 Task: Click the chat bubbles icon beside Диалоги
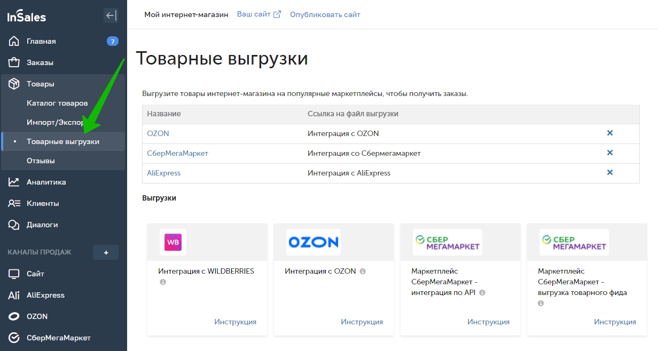pos(14,225)
